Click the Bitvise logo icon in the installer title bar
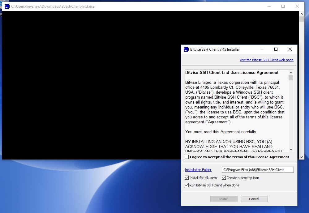This screenshot has width=309, height=213. tap(186, 49)
